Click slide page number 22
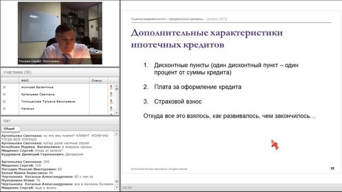This screenshot has width=342, height=192. pos(332,169)
